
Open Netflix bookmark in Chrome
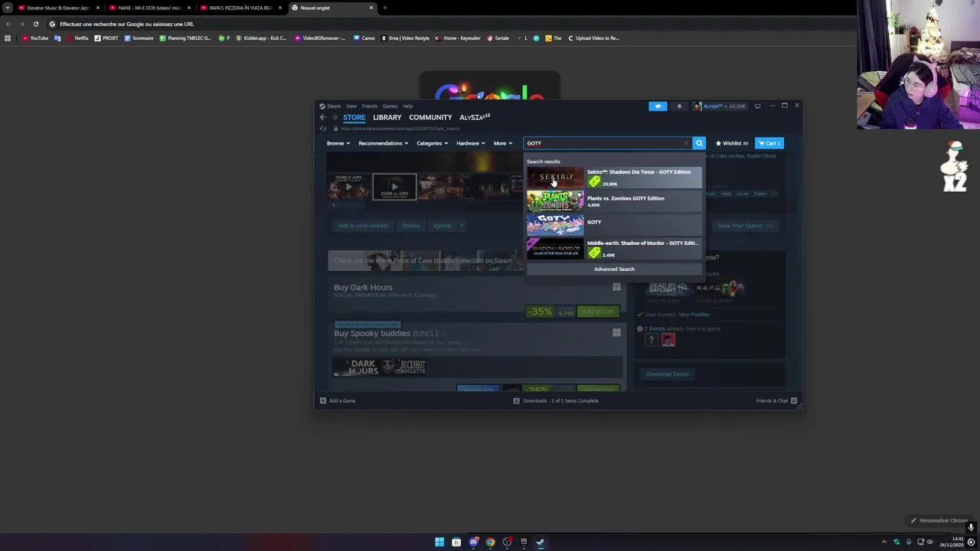(77, 38)
